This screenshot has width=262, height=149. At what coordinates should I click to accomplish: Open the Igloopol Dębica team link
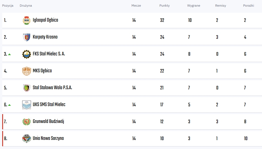(x=45, y=20)
